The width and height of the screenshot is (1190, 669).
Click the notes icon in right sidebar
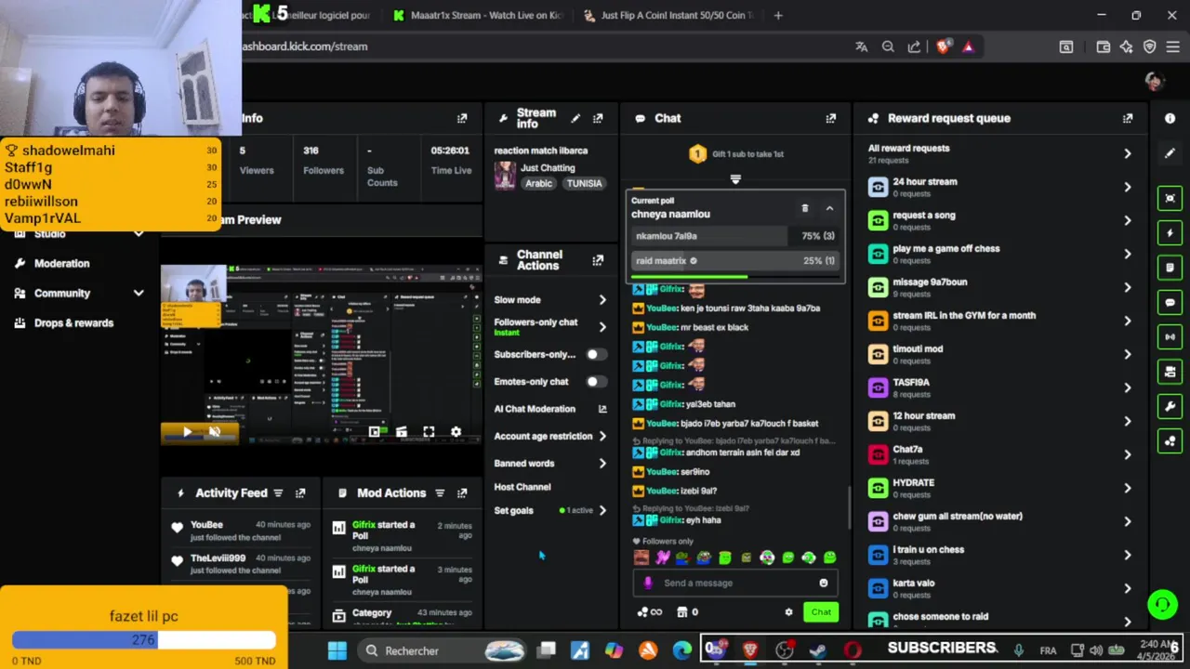(1170, 268)
